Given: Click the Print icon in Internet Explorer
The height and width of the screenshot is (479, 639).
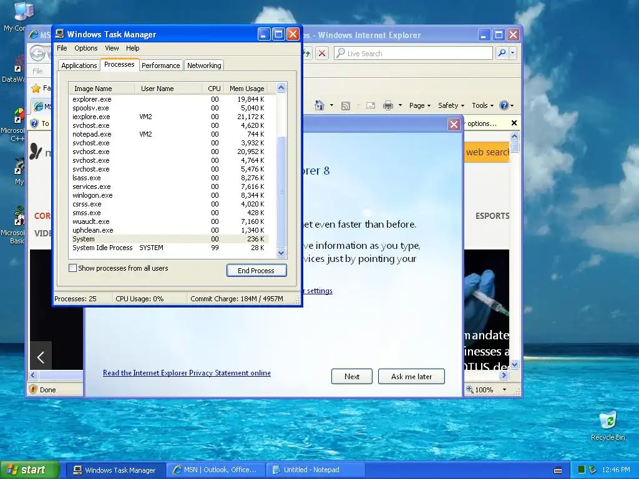Looking at the screenshot, I should point(388,105).
